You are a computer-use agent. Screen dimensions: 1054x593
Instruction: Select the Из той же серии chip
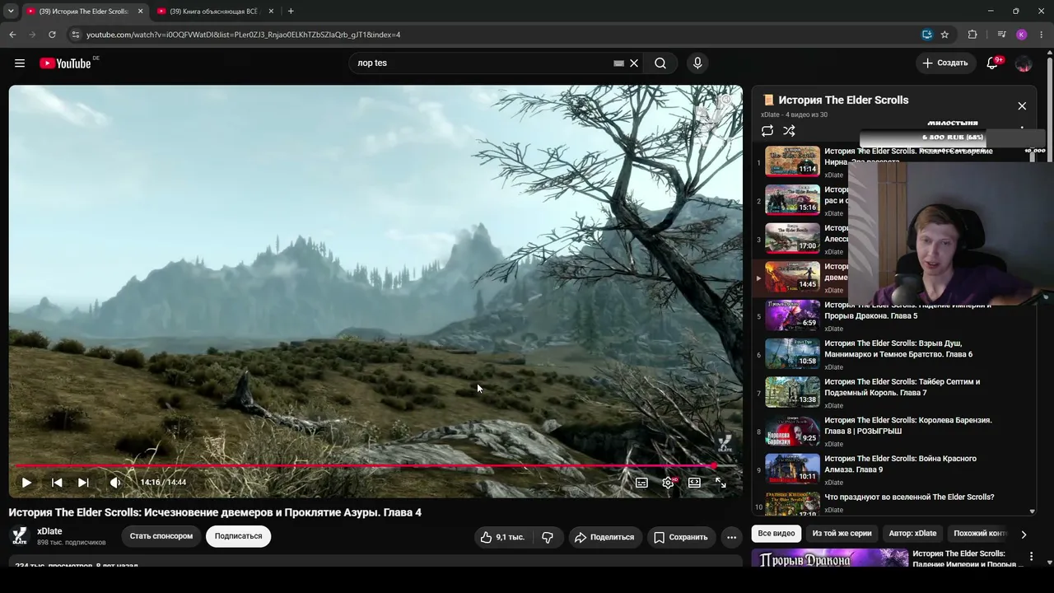coord(842,534)
